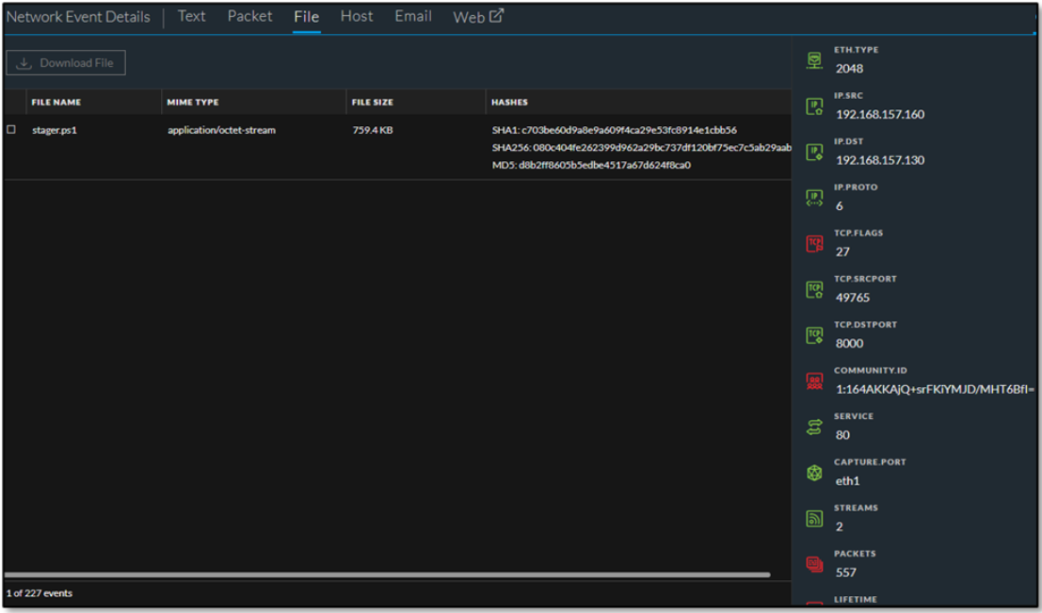Click the red COMMUNITY.ID icon
The image size is (1042, 613).
pyautogui.click(x=814, y=381)
